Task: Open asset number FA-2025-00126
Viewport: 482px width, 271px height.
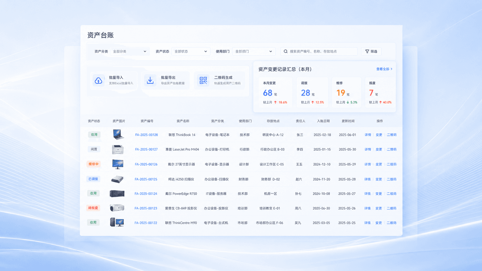Action: coord(146,164)
